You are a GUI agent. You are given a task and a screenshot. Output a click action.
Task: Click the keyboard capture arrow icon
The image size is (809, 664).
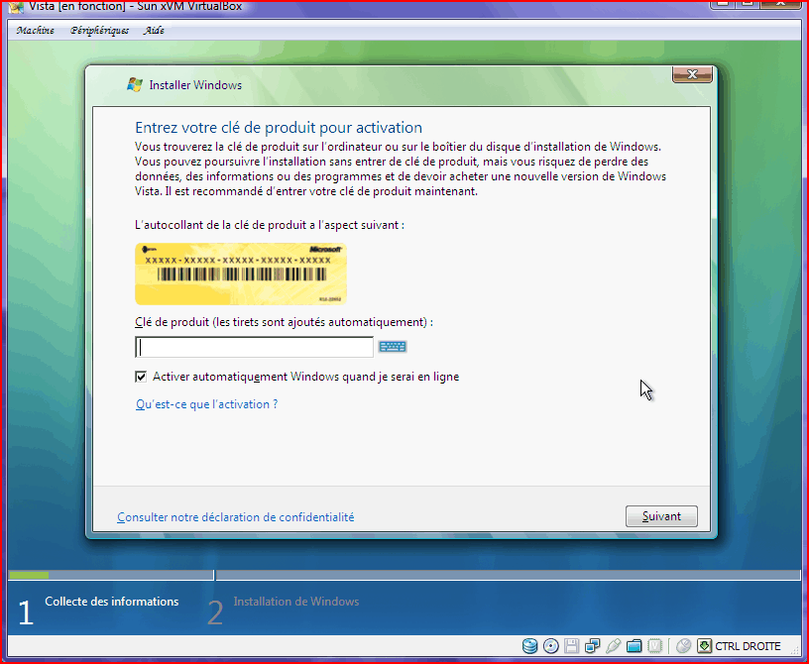point(704,646)
